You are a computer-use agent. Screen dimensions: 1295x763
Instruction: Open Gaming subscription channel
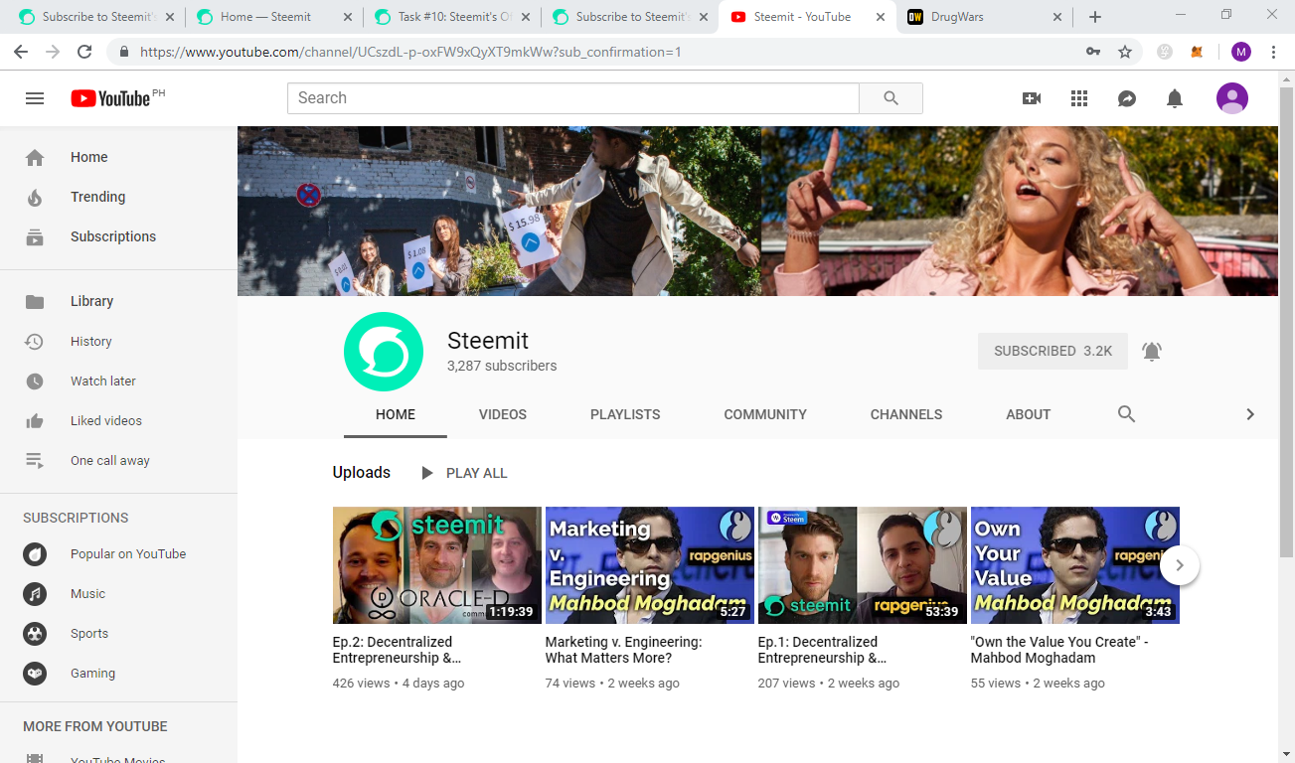tap(119, 673)
